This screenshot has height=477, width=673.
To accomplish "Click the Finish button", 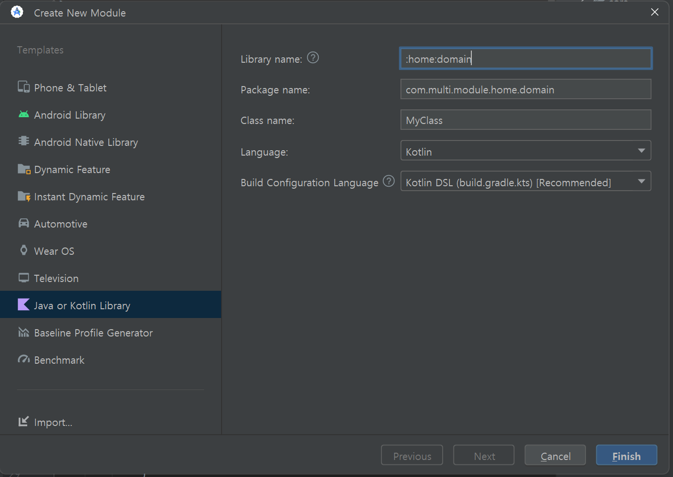I will [626, 456].
